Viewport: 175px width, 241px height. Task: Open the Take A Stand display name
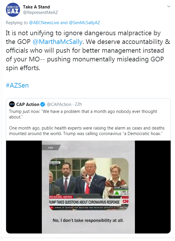[x=36, y=7]
